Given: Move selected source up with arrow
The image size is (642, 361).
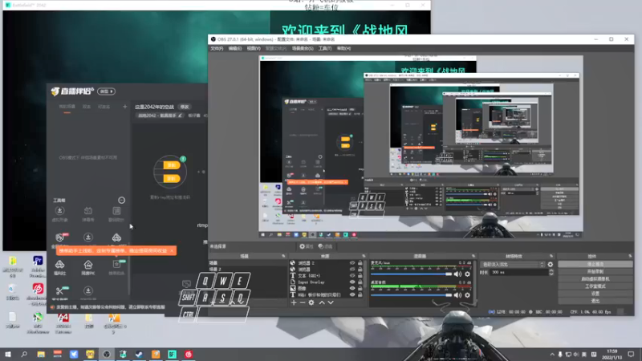Looking at the screenshot, I should point(322,303).
